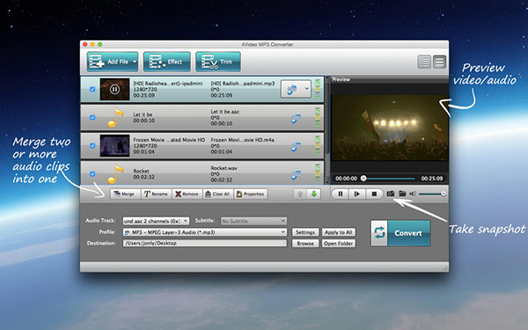This screenshot has width=528, height=330.
Task: Stop the preview playback
Action: point(374,194)
